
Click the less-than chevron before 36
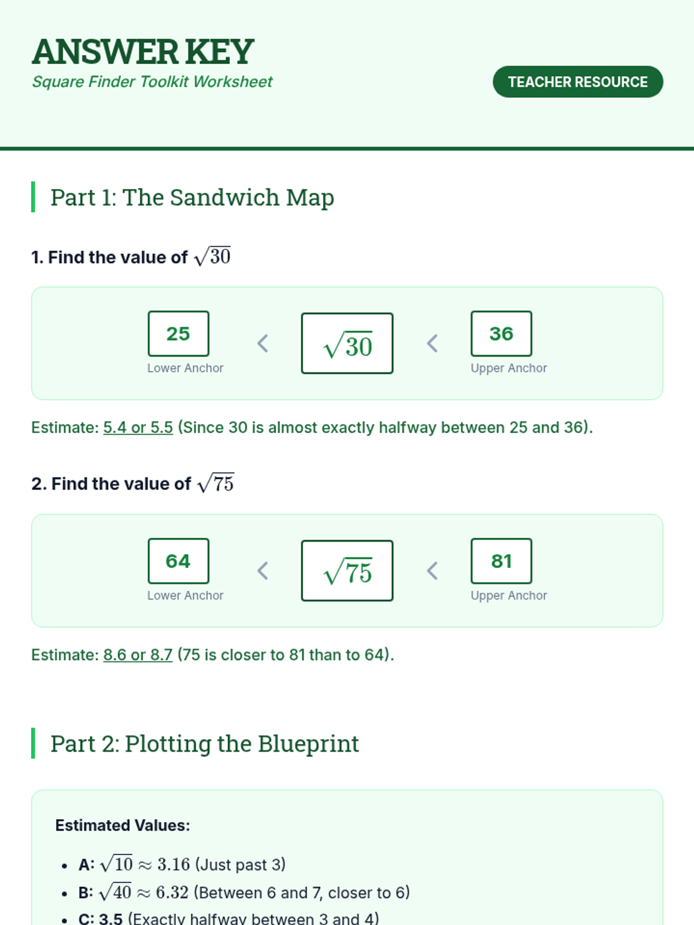[432, 343]
